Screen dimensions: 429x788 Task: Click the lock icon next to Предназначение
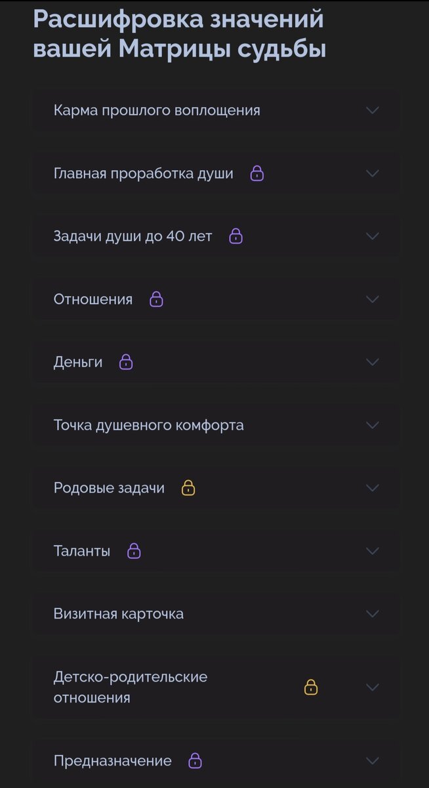194,760
